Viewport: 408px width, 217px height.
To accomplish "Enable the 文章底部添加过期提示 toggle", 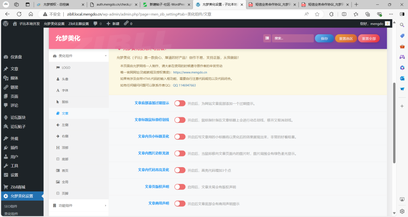I will (x=180, y=103).
